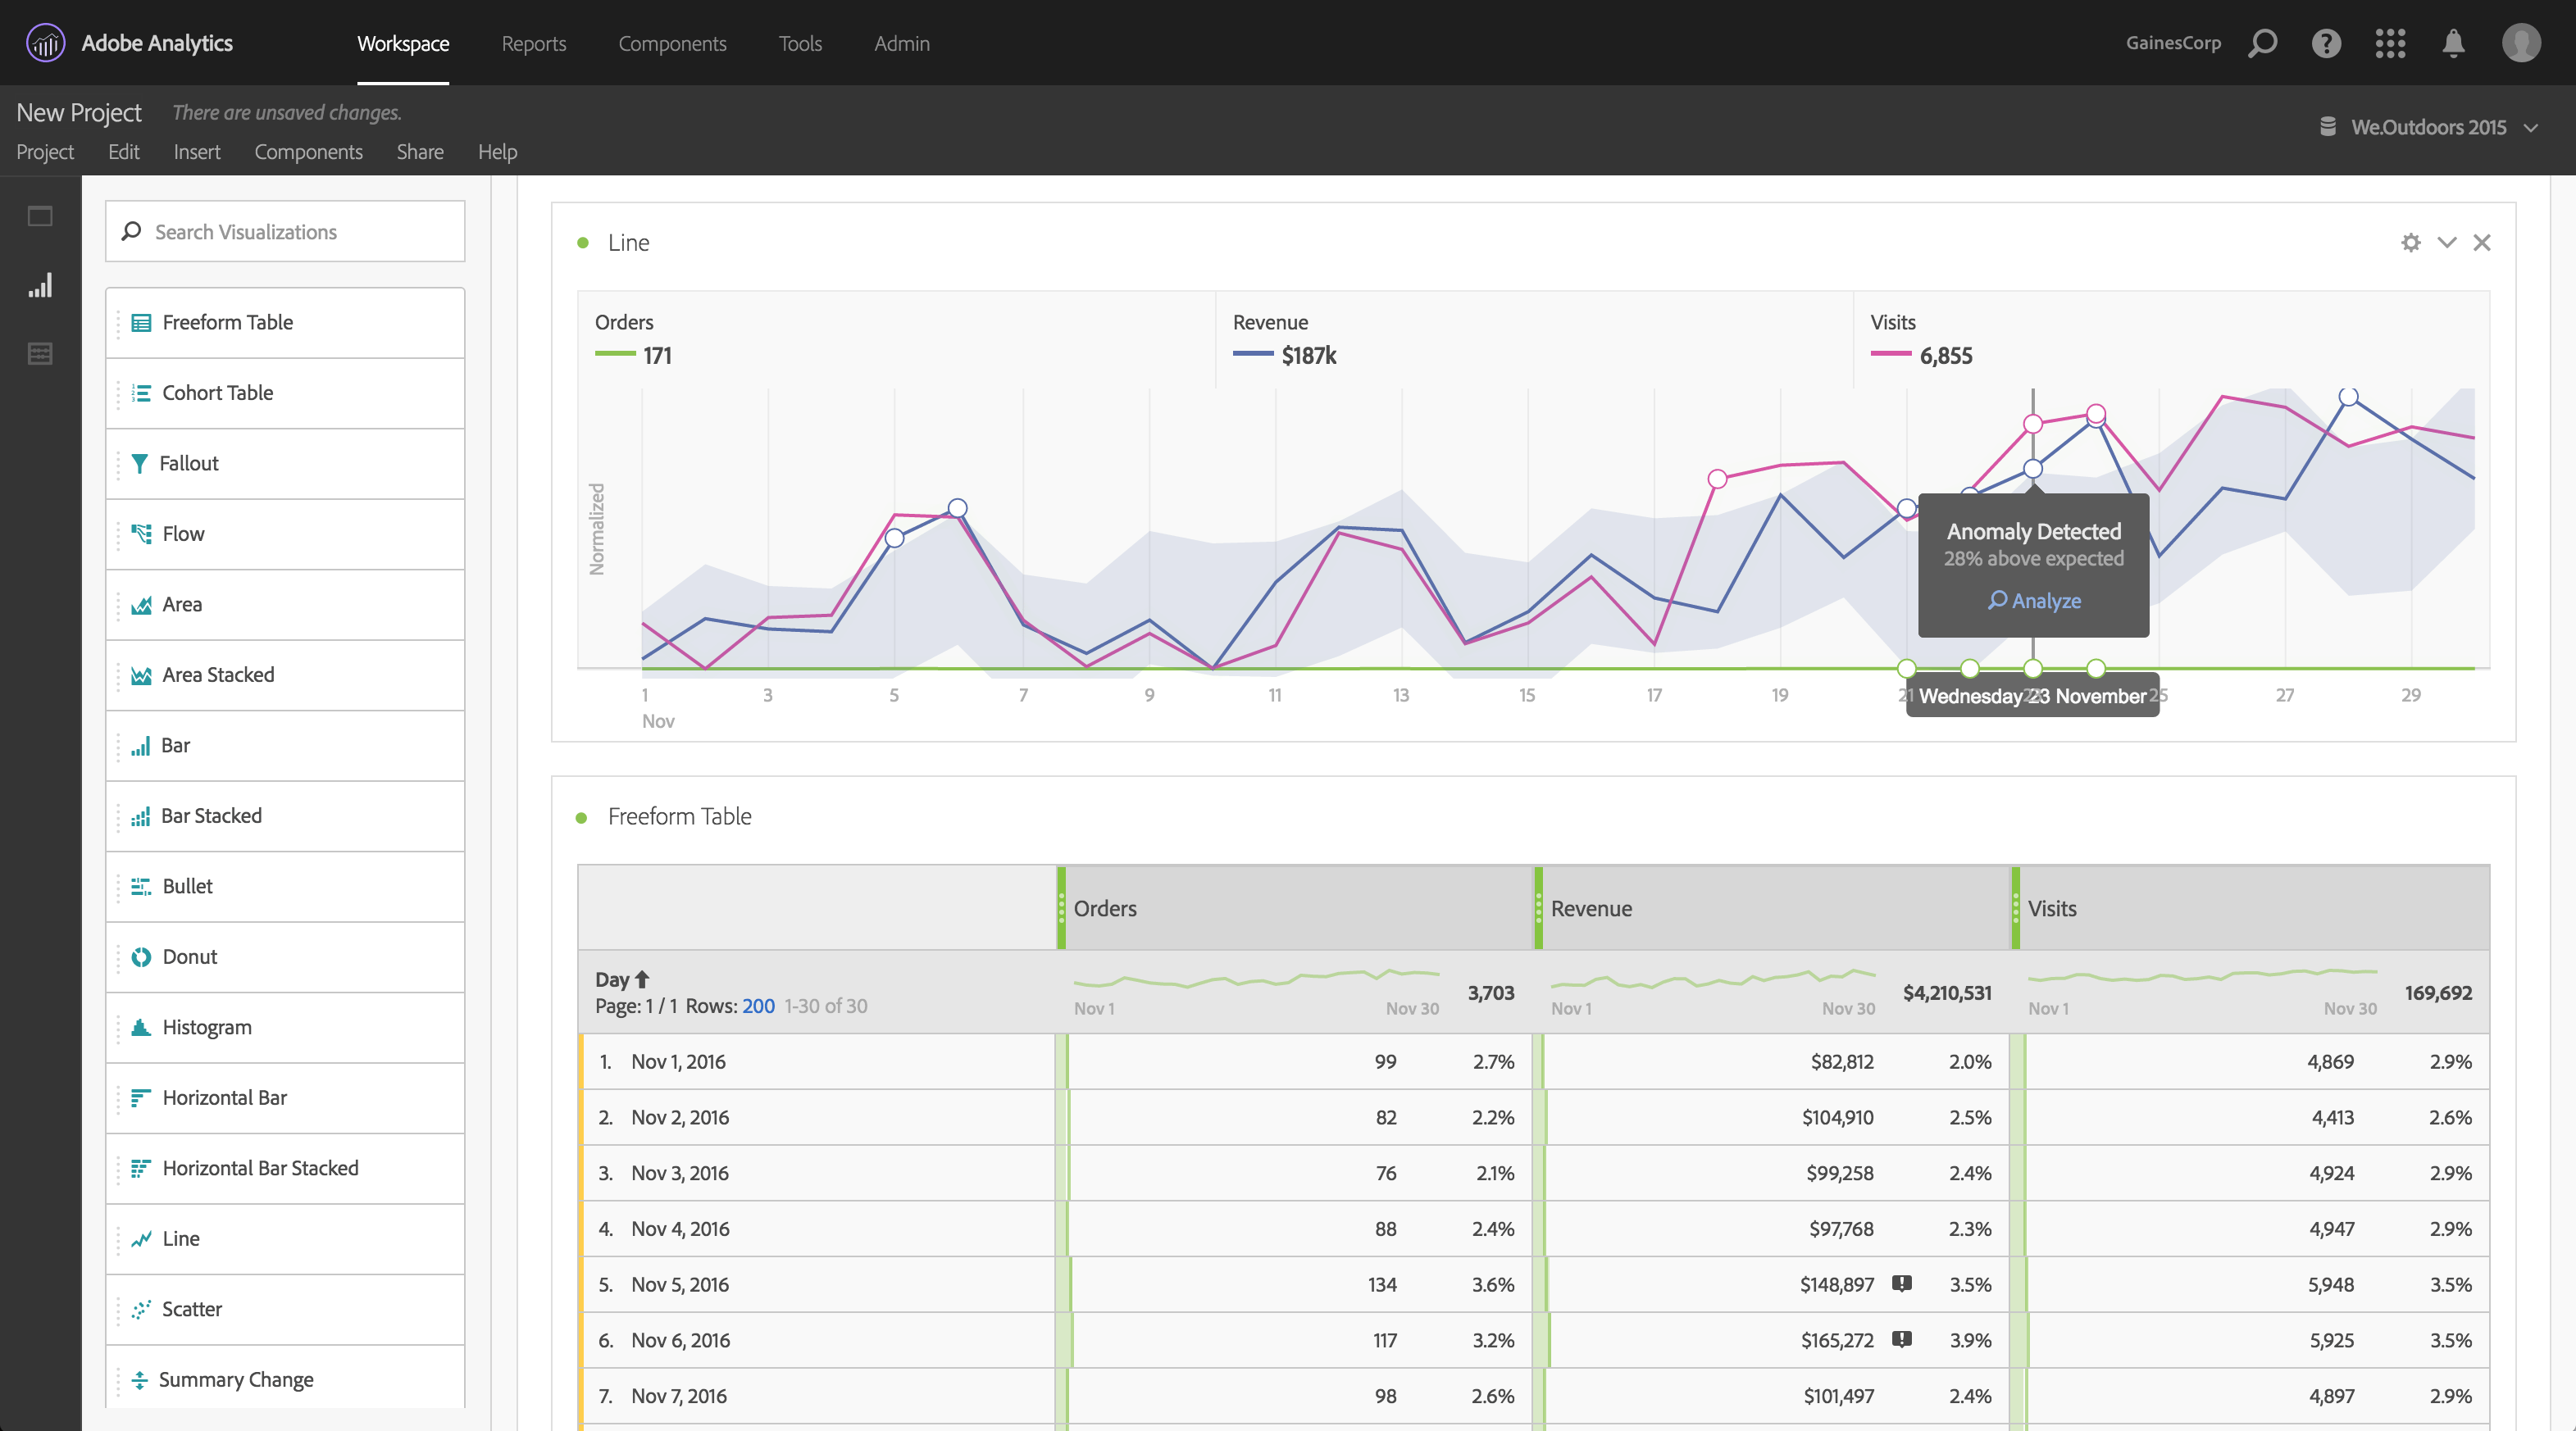Screen dimensions: 2576x1431
Task: Click the anomaly detection search icon
Action: [1996, 601]
